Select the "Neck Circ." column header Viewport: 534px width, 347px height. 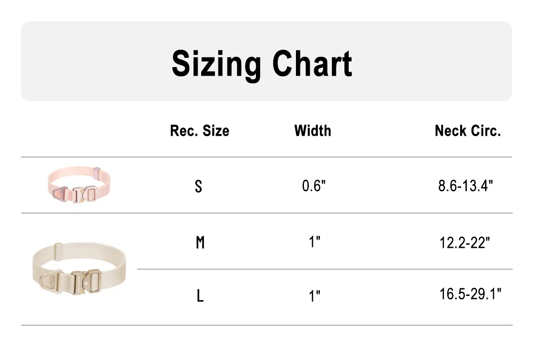(468, 131)
